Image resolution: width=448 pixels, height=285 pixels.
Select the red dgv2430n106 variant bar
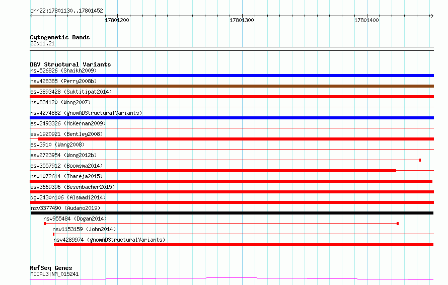[232, 202]
